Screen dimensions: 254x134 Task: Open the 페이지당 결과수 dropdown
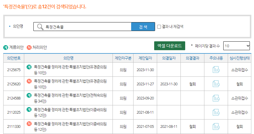tap(237, 46)
